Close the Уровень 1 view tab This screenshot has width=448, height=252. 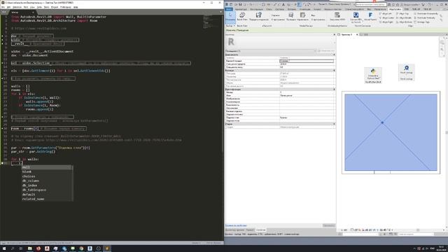point(357,34)
